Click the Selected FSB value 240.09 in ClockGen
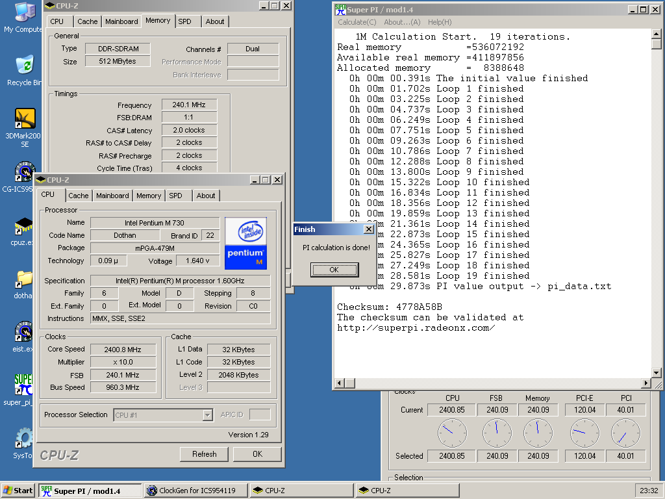The height and width of the screenshot is (499, 665). coord(497,456)
